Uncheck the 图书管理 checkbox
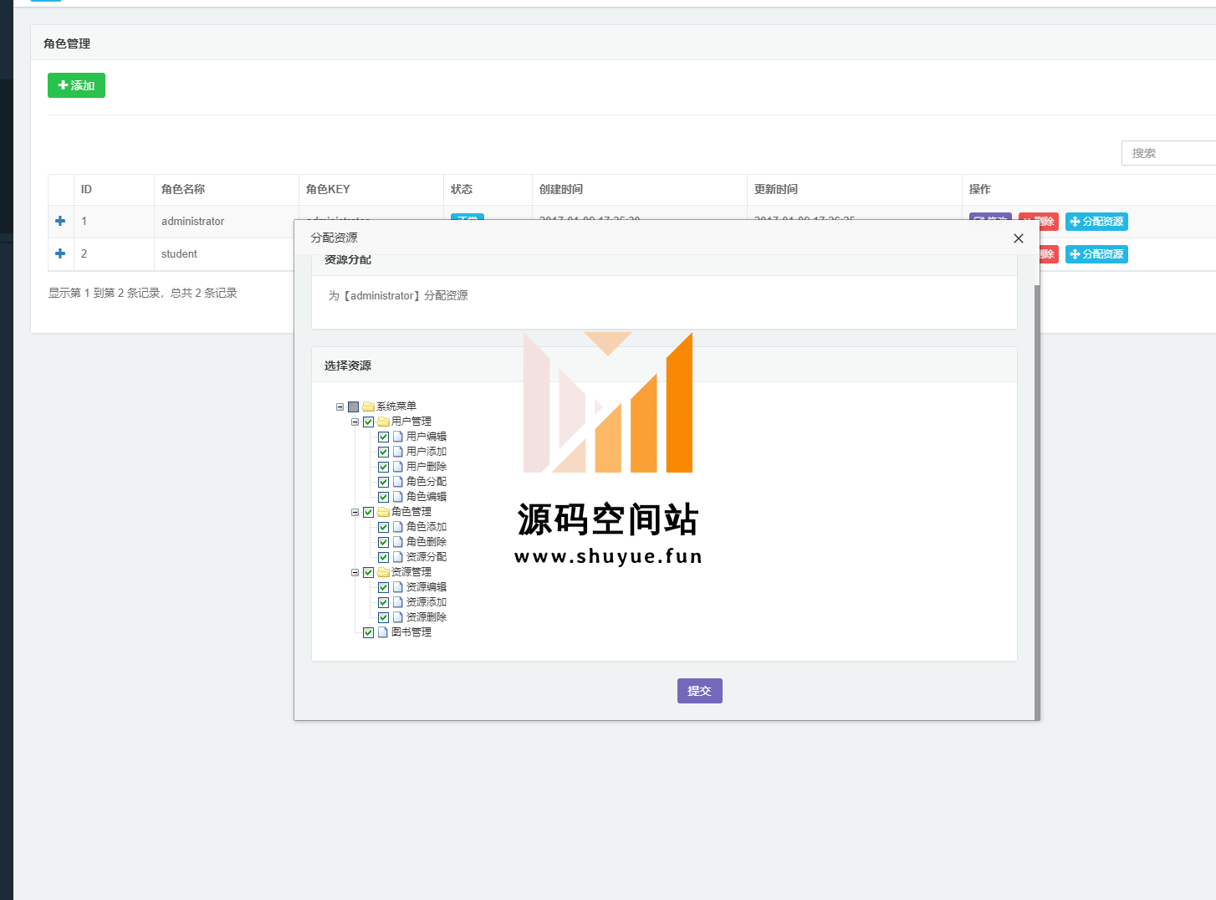This screenshot has height=900, width=1216. tap(368, 633)
